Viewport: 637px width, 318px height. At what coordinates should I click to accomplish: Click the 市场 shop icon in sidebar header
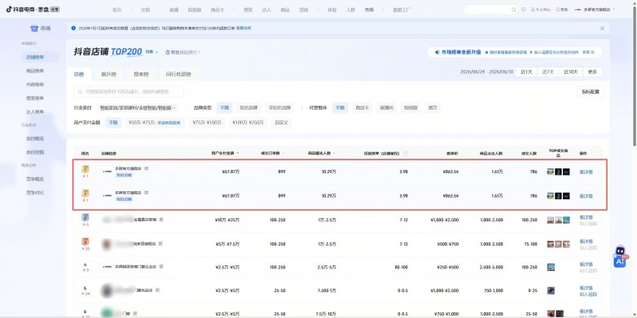34,28
